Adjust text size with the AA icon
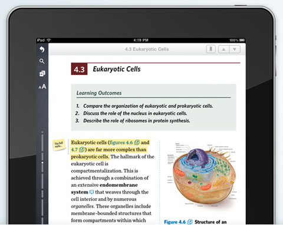 point(42,87)
